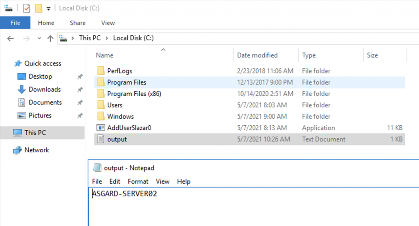Click the Properties icon in quick access toolbar
The image size is (419, 226).
(x=27, y=8)
